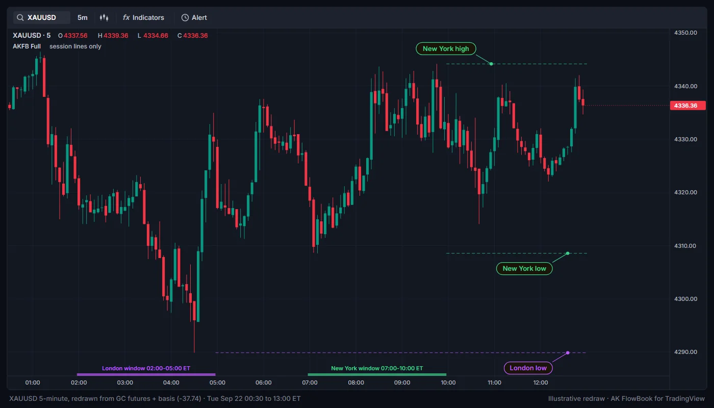The image size is (714, 408).
Task: Click the 'session lines only' indicator setting text
Action: (75, 46)
